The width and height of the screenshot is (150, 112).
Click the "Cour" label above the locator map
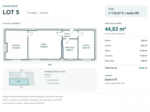(21, 70)
